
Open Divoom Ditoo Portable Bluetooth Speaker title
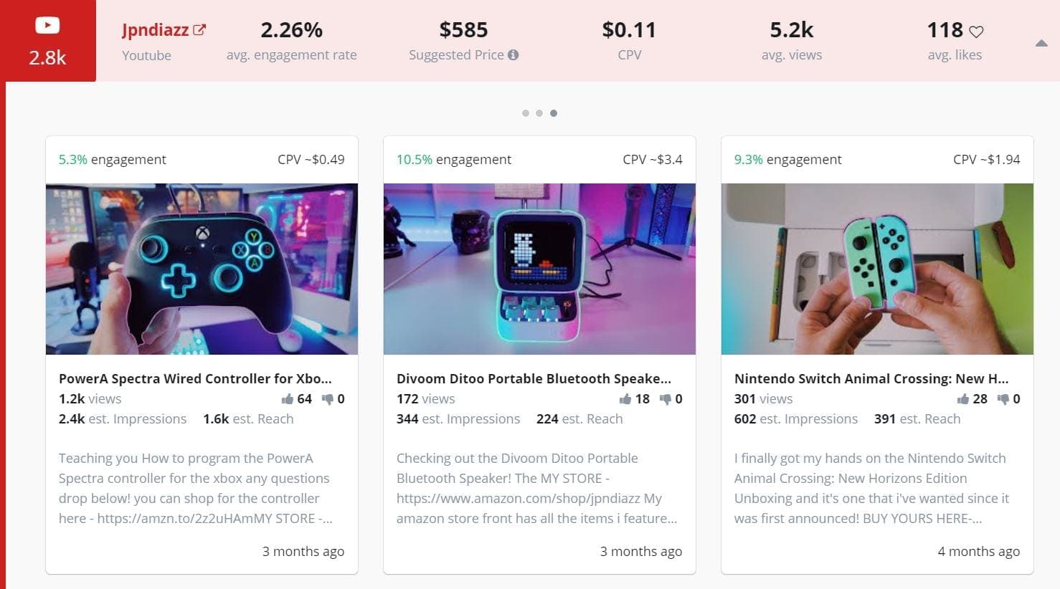pos(534,378)
